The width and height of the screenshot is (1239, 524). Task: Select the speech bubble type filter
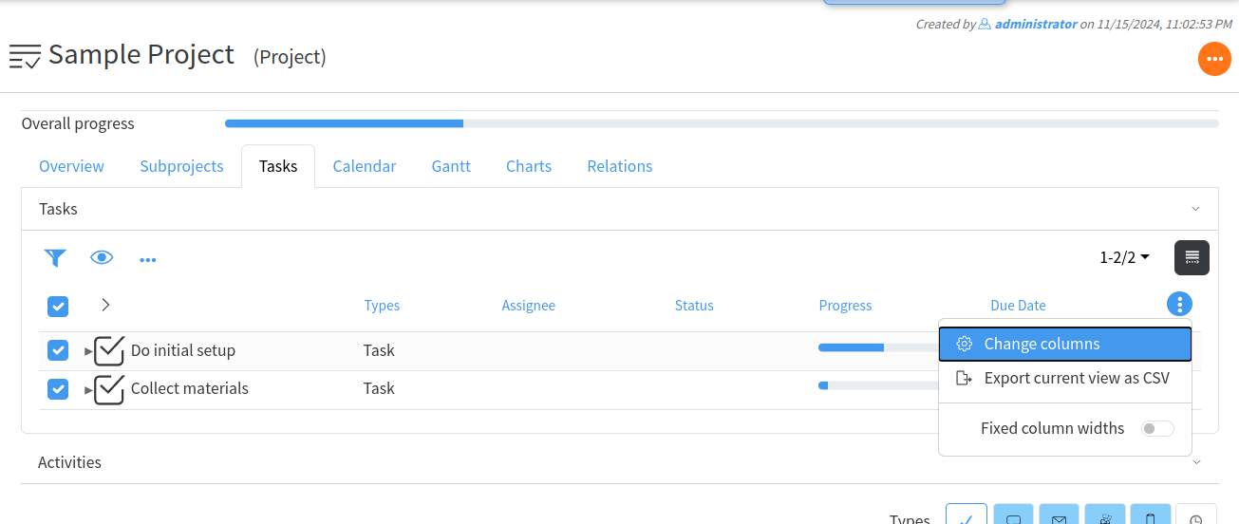(x=1013, y=515)
